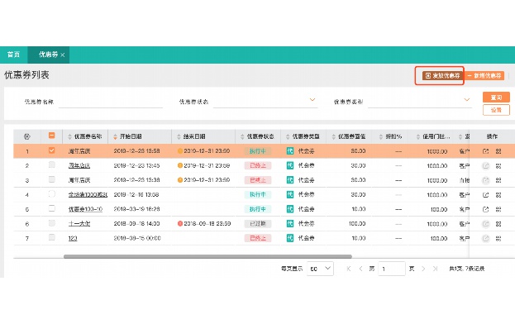Go to last page pagination icon
Viewport: 515px width, 324px height.
coord(435,269)
